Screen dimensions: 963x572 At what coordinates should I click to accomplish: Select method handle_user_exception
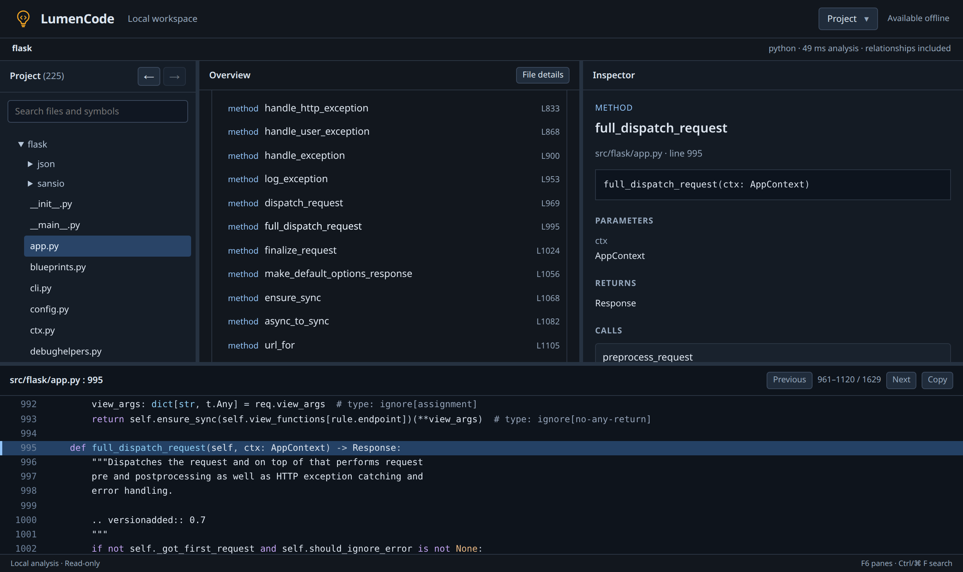coord(393,131)
